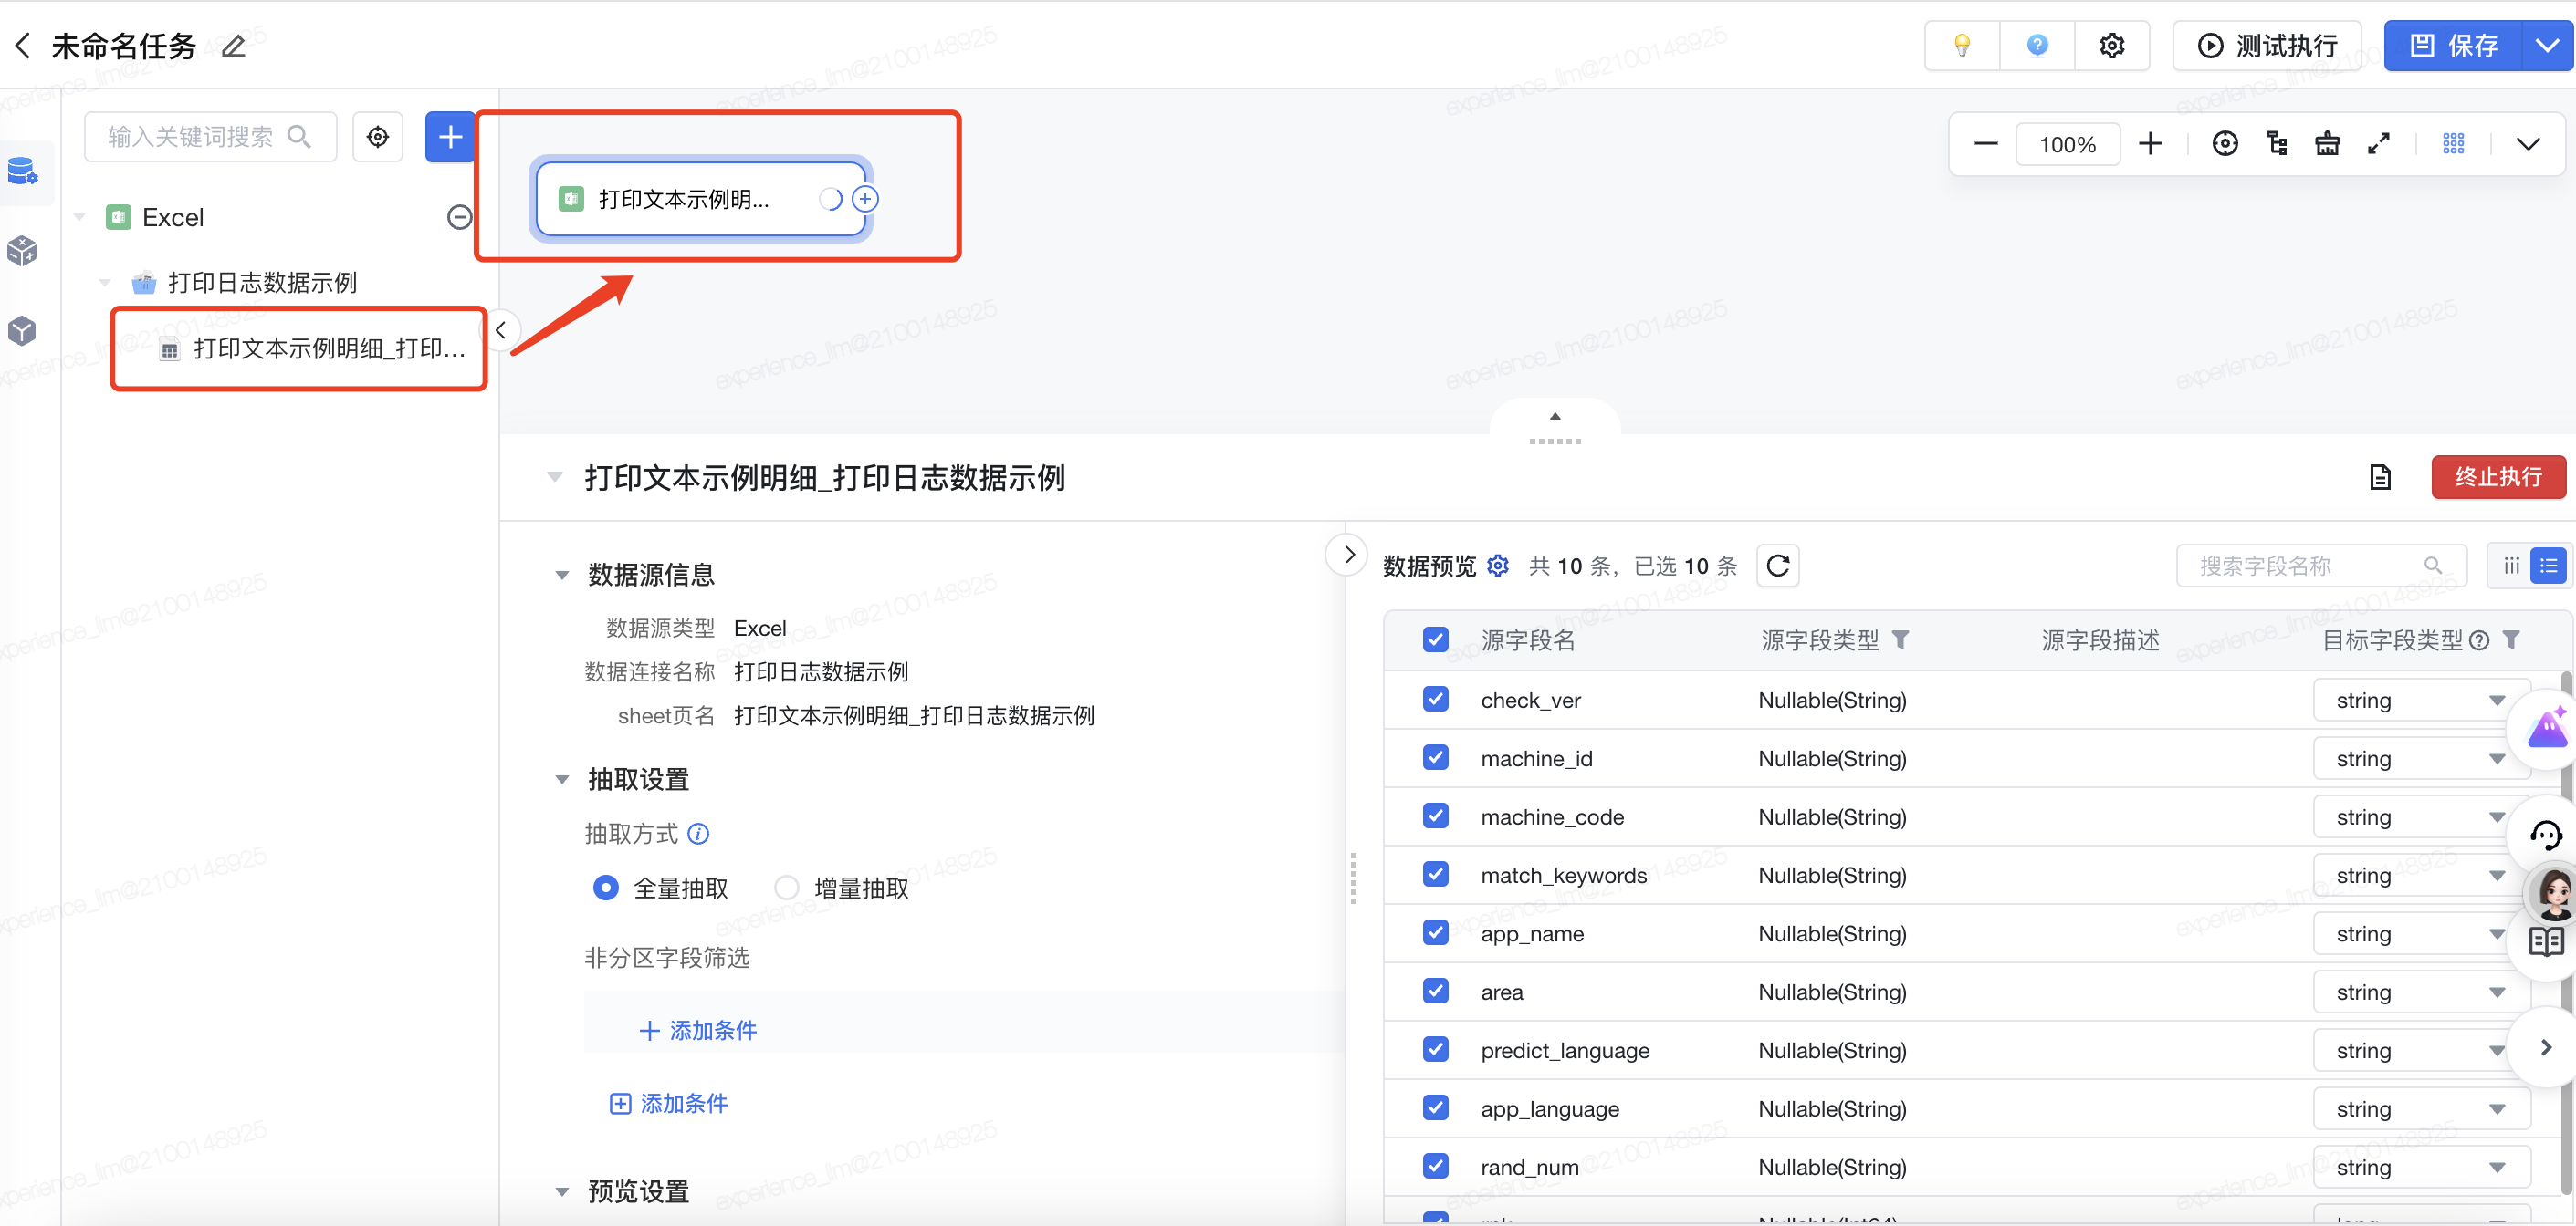
Task: Click the add node plus icon on canvas node
Action: click(x=865, y=199)
